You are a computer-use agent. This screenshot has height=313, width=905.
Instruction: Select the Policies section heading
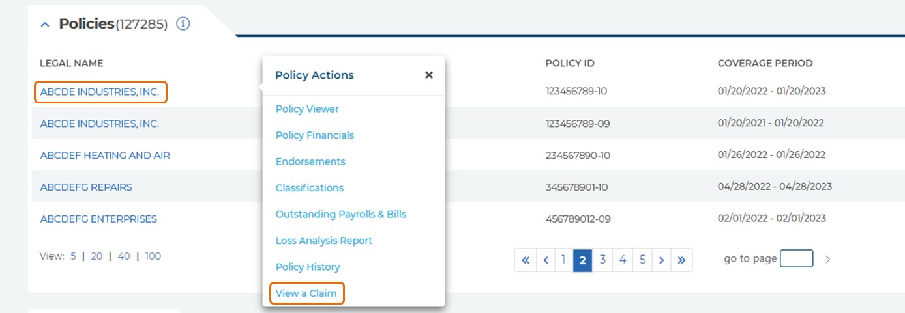[87, 24]
